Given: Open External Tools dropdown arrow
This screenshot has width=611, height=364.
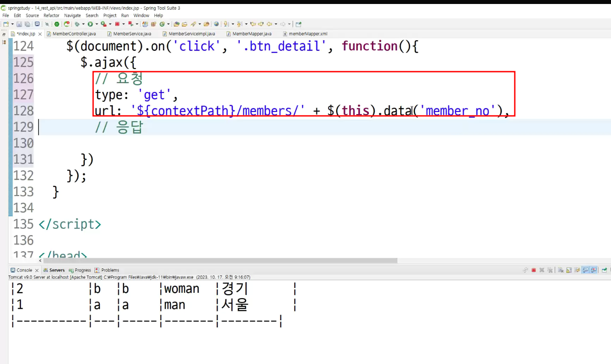Looking at the screenshot, I should [x=110, y=24].
